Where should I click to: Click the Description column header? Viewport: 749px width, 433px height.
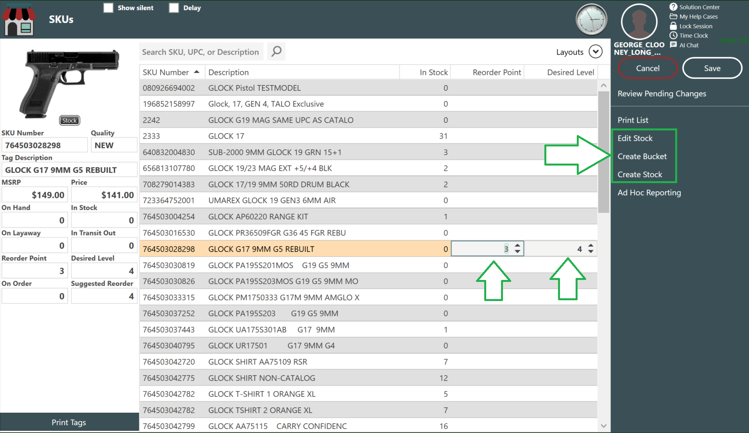302,72
